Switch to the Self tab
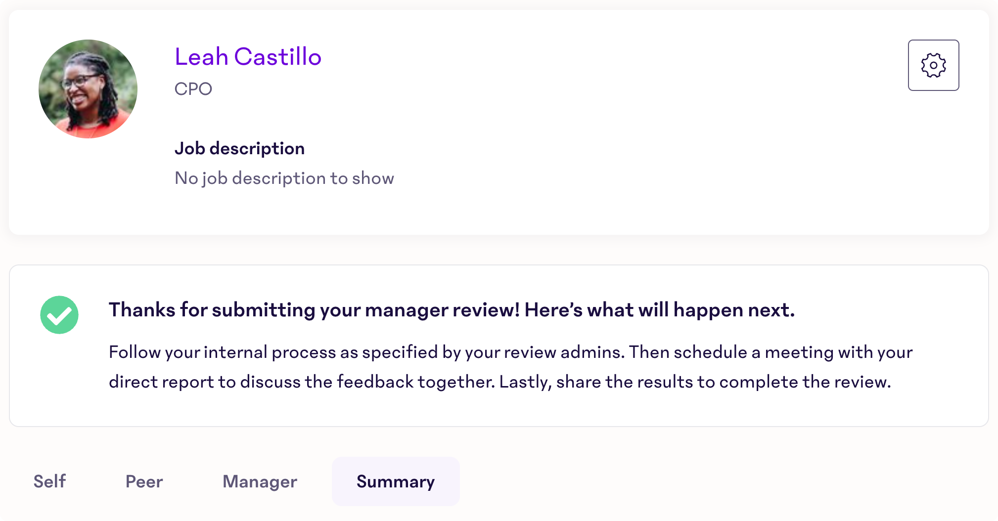 (49, 481)
